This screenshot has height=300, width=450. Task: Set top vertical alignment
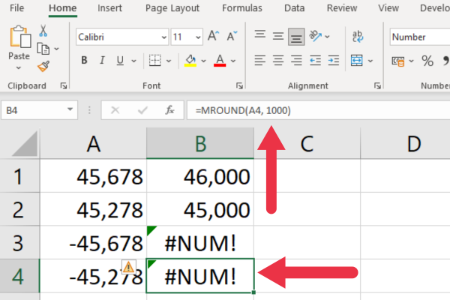(x=259, y=36)
